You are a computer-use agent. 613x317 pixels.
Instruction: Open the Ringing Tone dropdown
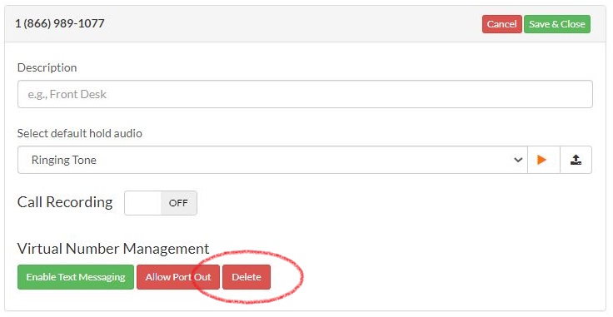click(272, 160)
